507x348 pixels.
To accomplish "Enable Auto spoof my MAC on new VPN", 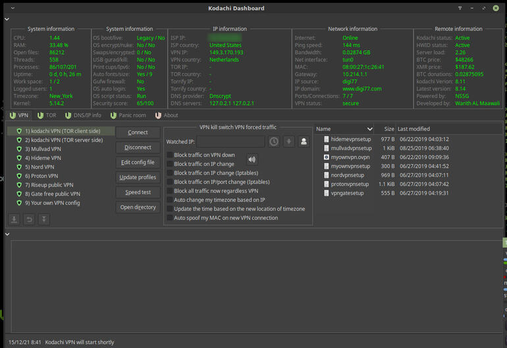I will pos(170,218).
